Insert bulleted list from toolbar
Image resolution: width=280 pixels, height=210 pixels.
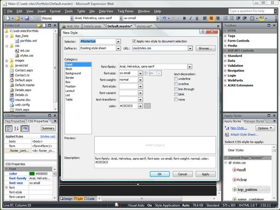pyautogui.click(x=232, y=18)
